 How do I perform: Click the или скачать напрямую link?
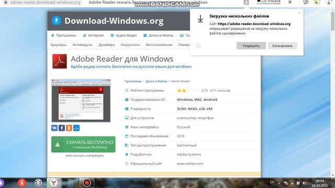(x=85, y=156)
